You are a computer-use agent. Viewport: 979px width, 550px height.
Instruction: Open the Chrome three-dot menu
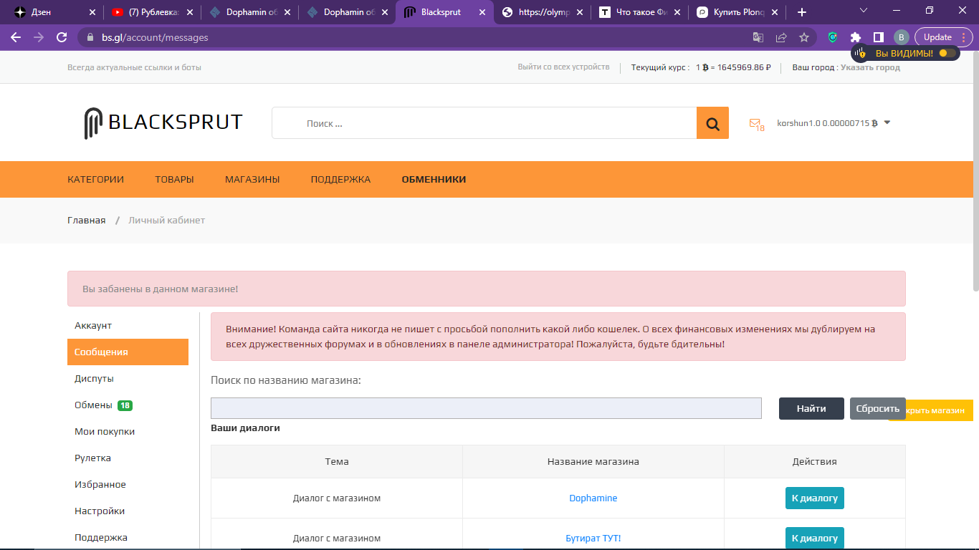click(964, 37)
